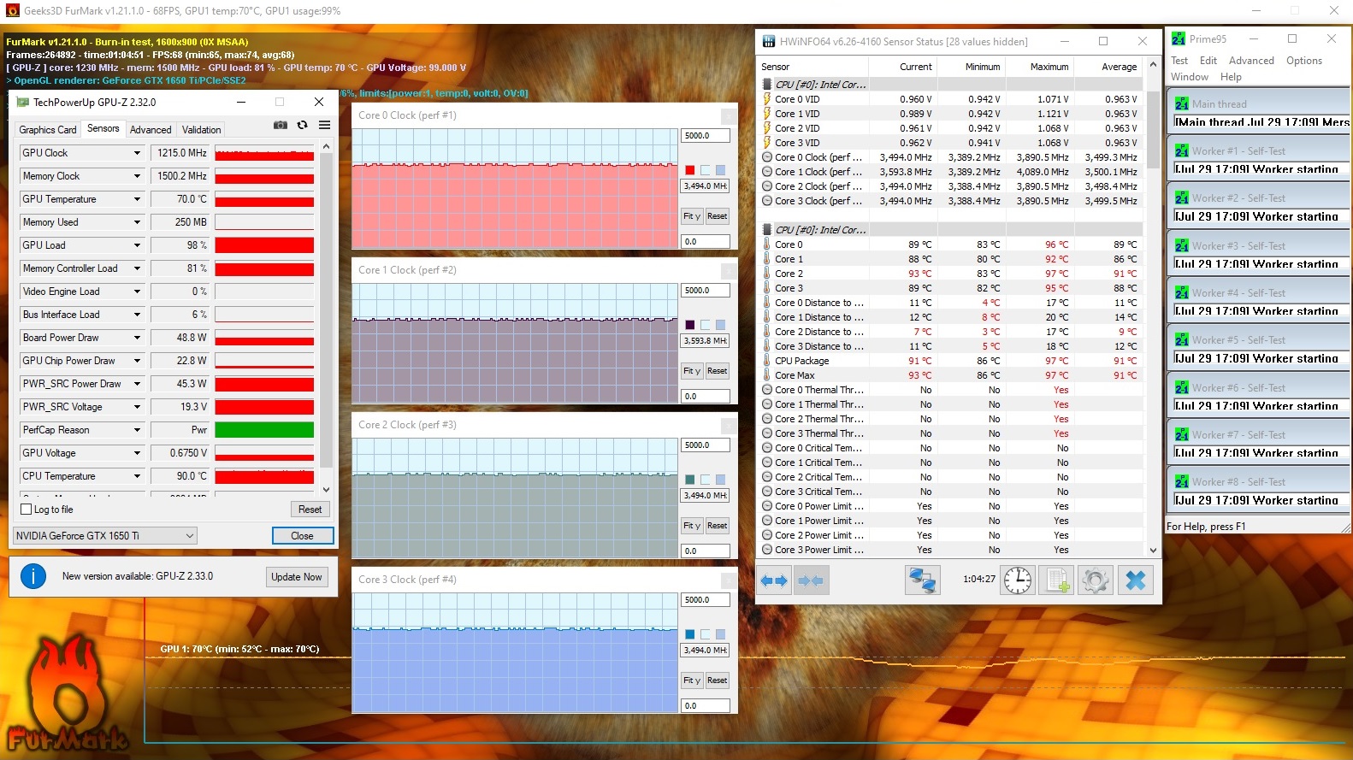Click the GPU-Z Close button
The height and width of the screenshot is (760, 1353).
coord(302,536)
